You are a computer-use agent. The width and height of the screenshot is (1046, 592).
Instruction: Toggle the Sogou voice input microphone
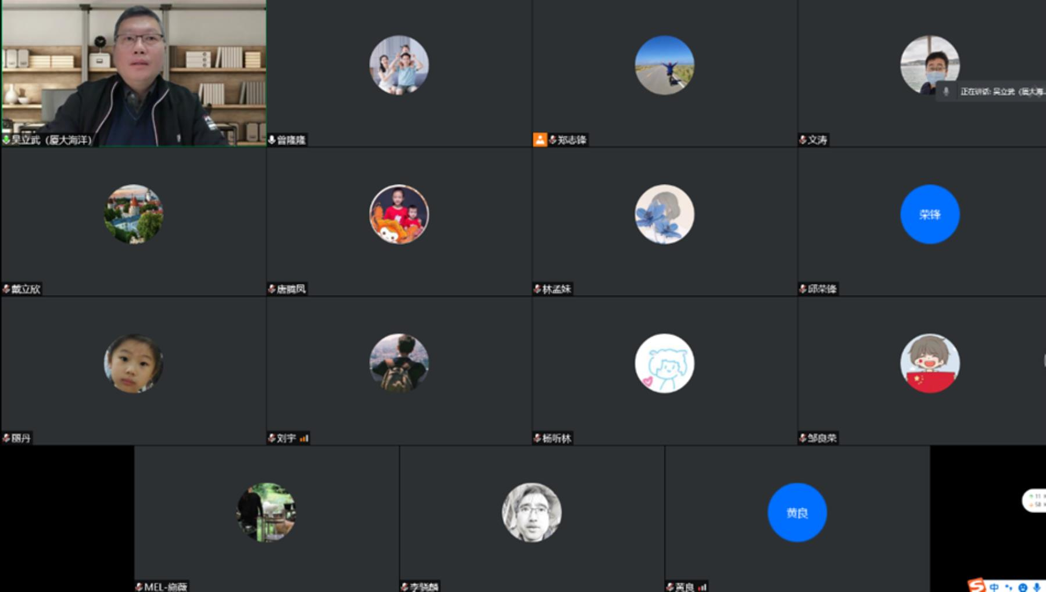click(1036, 587)
